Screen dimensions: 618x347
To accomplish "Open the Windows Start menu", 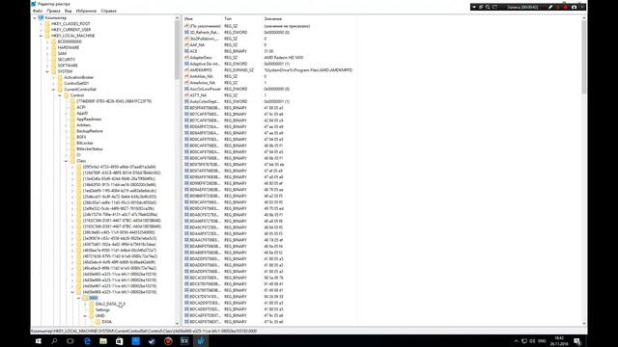I will pyautogui.click(x=39, y=341).
